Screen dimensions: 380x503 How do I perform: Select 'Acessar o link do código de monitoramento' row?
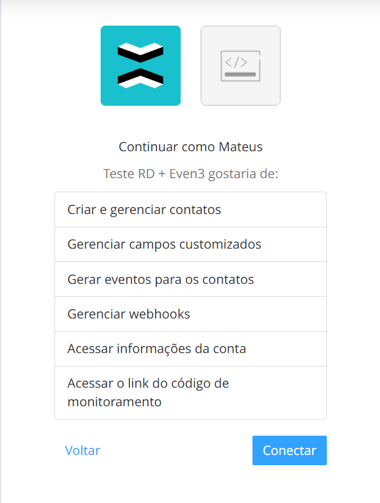point(191,393)
